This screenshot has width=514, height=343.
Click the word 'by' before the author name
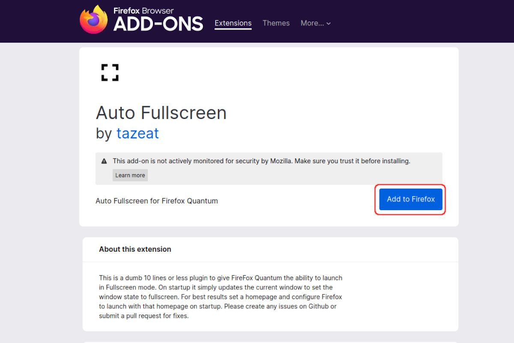tap(104, 133)
